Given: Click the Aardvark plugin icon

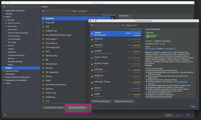Looking at the screenshot, I should [x=92, y=40].
